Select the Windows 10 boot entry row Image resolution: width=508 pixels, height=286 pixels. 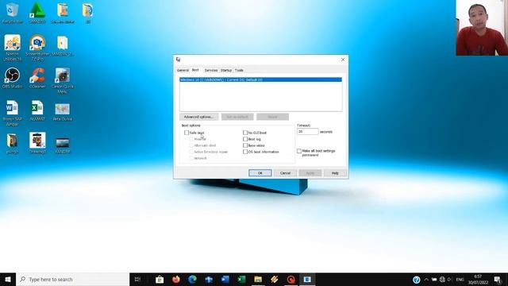point(261,79)
